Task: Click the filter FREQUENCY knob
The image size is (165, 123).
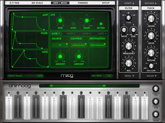Action: point(129,46)
